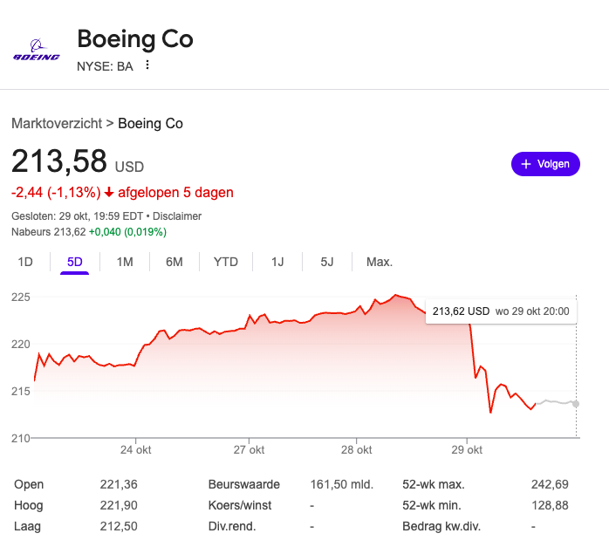The height and width of the screenshot is (547, 609).
Task: Click the 28 okt date on chart axis
Action: point(356,450)
